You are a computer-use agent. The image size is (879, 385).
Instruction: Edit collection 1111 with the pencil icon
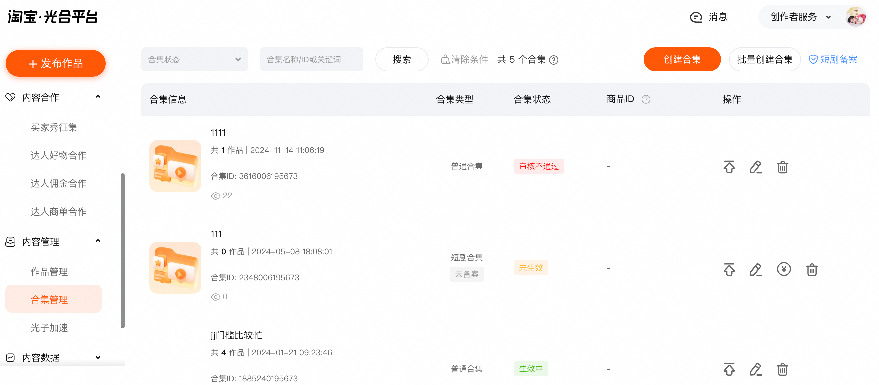756,167
